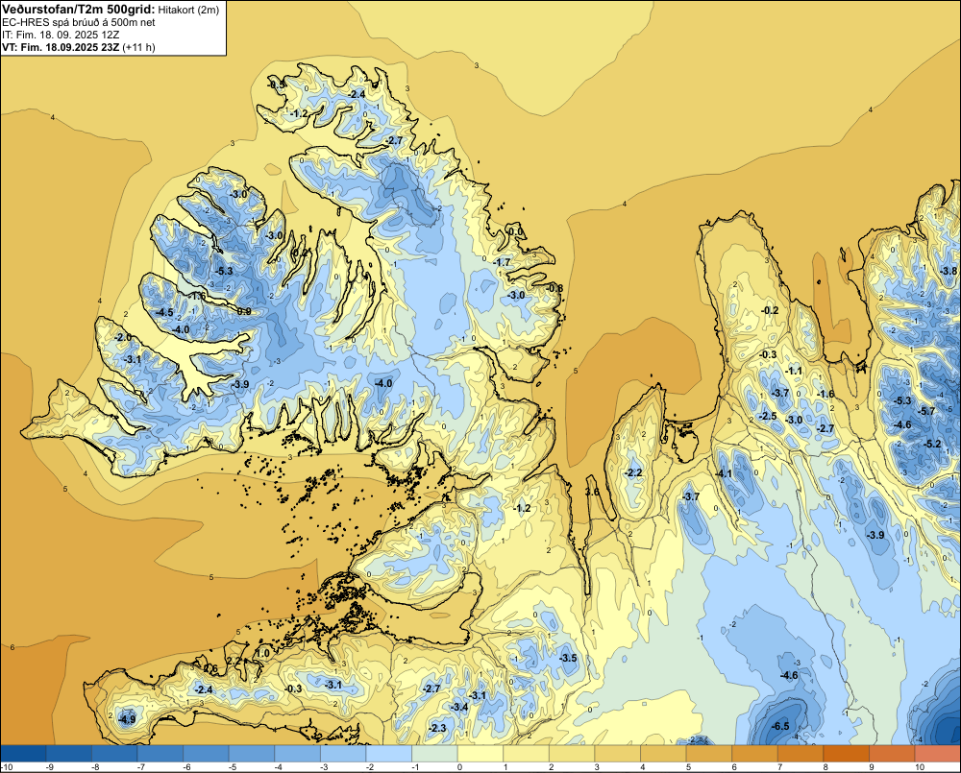Click the -6.5 temperature value on the map
Screen dimensions: 961x773
pyautogui.click(x=780, y=726)
